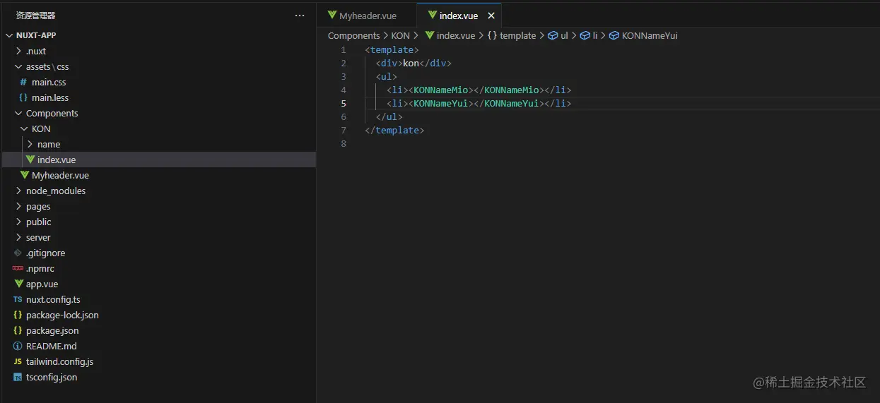Viewport: 880px width, 403px height.
Task: Open main.css file
Action: coord(49,82)
